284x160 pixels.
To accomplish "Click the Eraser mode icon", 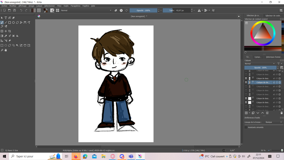I will (x=116, y=10).
